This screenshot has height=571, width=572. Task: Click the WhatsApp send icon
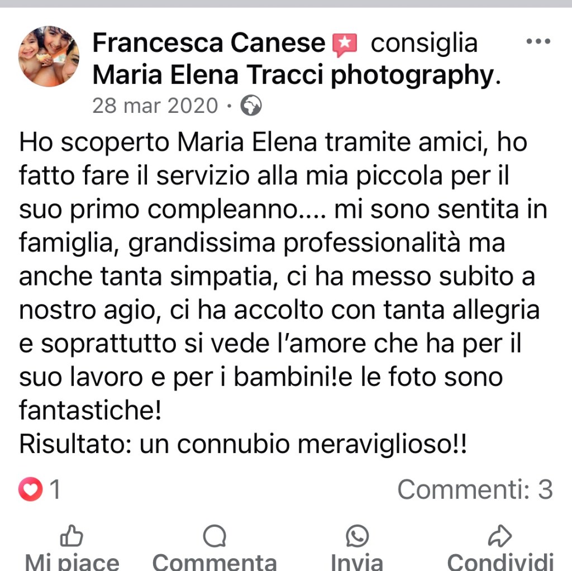tap(357, 536)
